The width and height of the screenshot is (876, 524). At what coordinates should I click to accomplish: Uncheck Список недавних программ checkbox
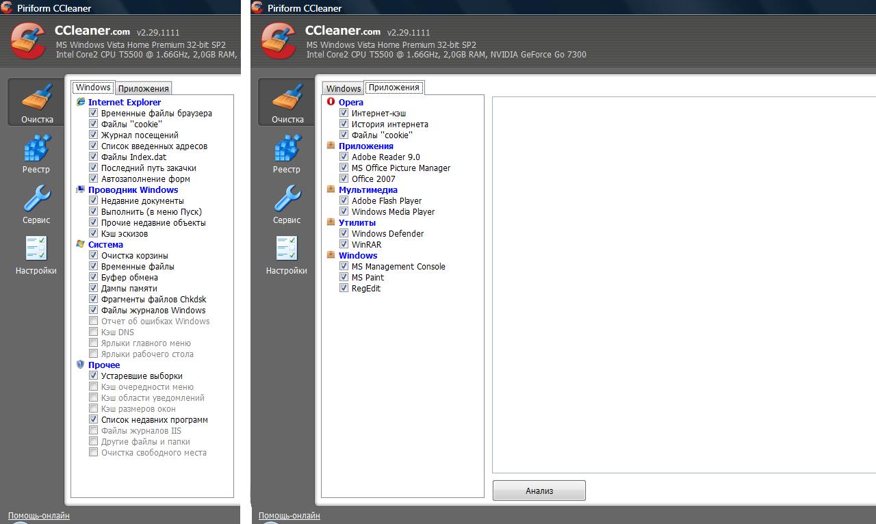click(94, 419)
